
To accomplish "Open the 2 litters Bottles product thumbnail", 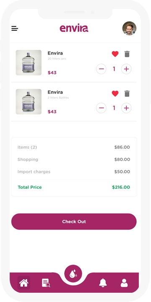I will 29,102.
